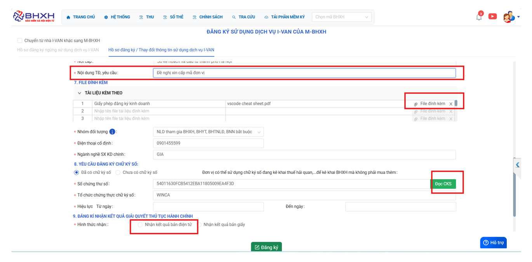Open the CHÍNH SÁCH menu

[x=207, y=17]
